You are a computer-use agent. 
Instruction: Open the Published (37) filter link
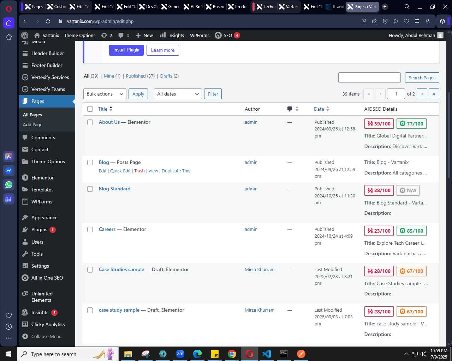[x=140, y=76]
